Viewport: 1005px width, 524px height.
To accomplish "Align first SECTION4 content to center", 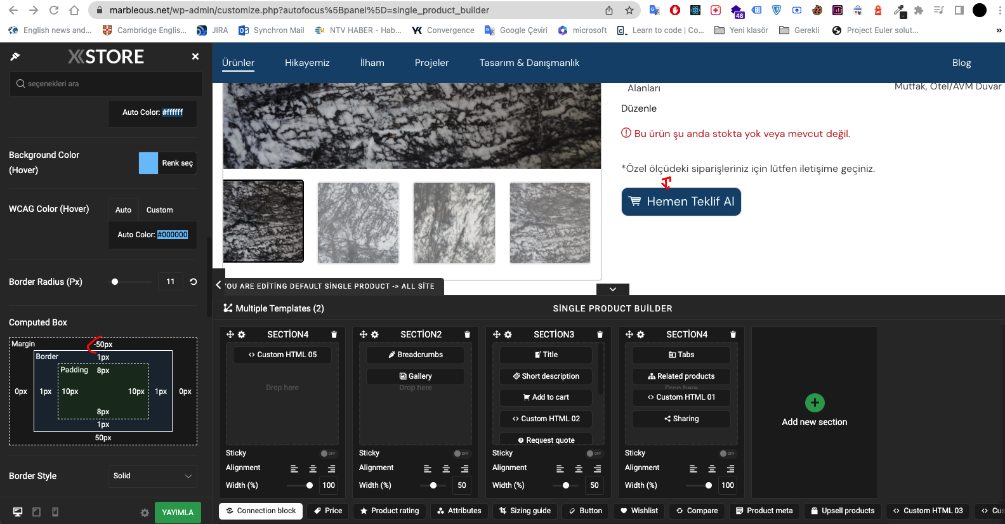I will 313,469.
